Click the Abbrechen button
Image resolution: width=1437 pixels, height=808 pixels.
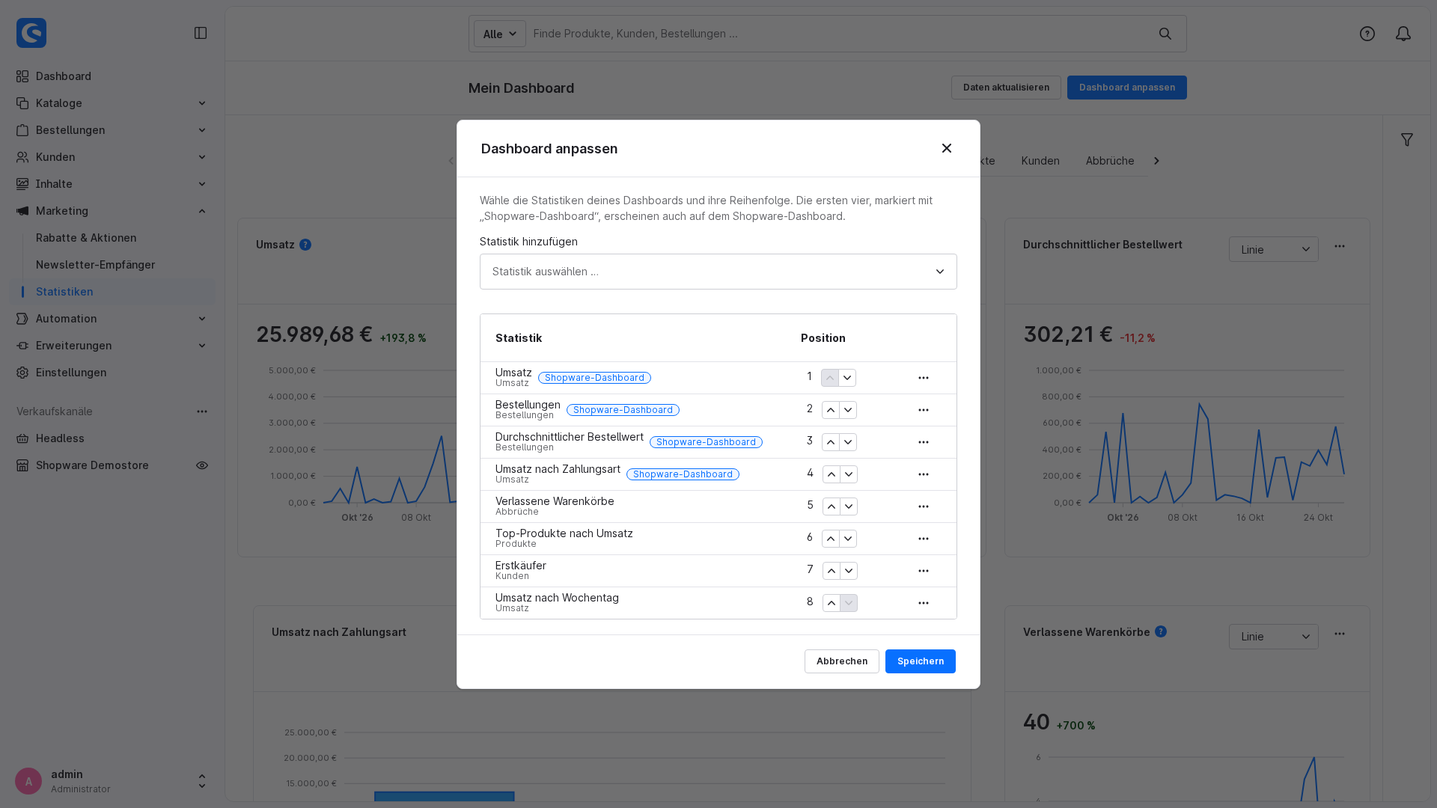pos(841,661)
